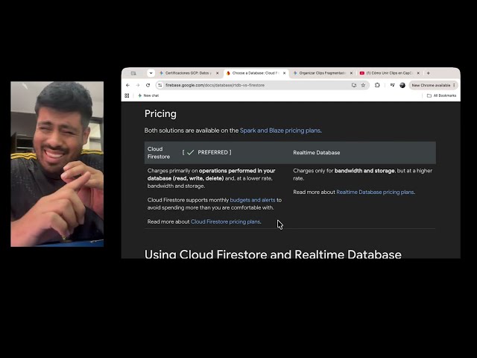Click the install/cast screen icon in address bar
Image resolution: width=477 pixels, height=358 pixels.
[x=354, y=85]
